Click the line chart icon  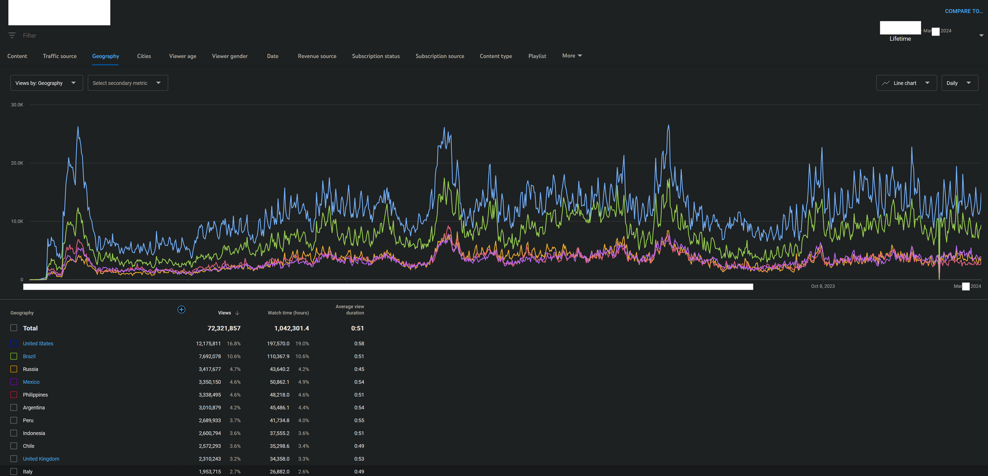click(x=886, y=83)
